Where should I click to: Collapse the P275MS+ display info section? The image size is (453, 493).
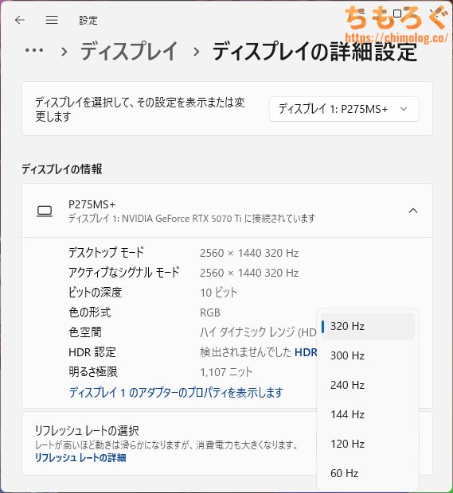[x=413, y=211]
